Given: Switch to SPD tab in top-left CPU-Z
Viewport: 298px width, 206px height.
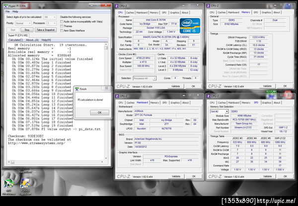Looking at the screenshot, I should tap(164, 12).
